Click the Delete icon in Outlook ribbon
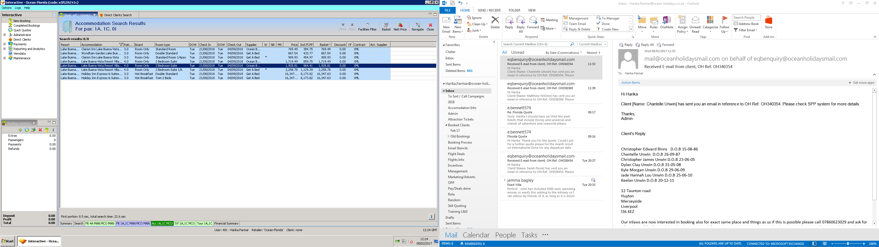Screen dimensions: 879x247 click(495, 23)
